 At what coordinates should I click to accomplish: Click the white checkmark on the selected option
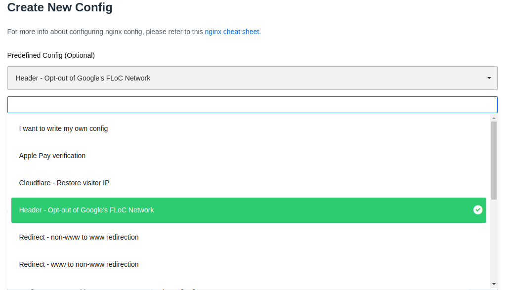click(477, 209)
